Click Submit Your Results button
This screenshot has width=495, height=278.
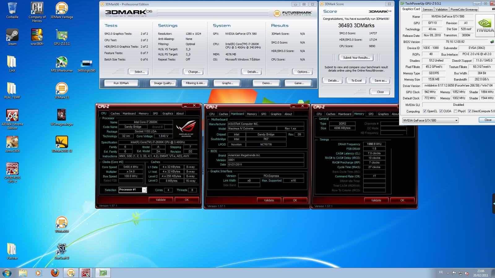[x=356, y=58]
